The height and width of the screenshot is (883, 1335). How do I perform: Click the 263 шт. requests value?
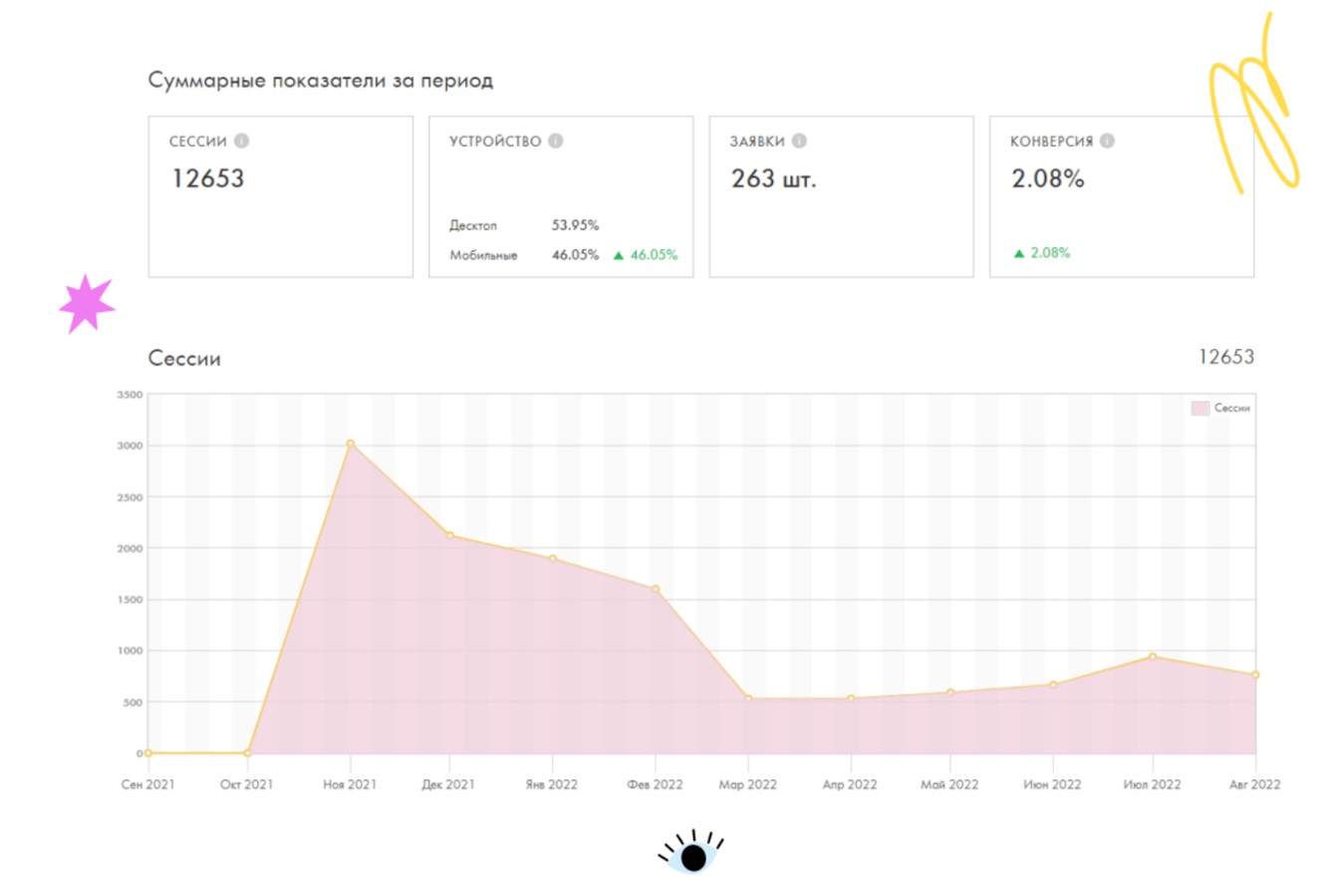click(x=773, y=179)
